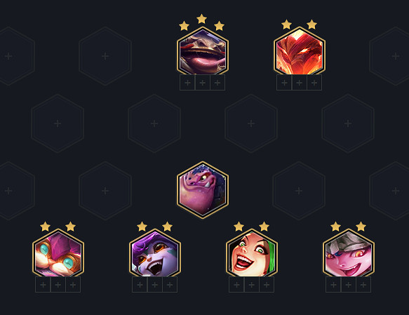
Task: Add last item to goggles yordle champion
Action: [73, 285]
